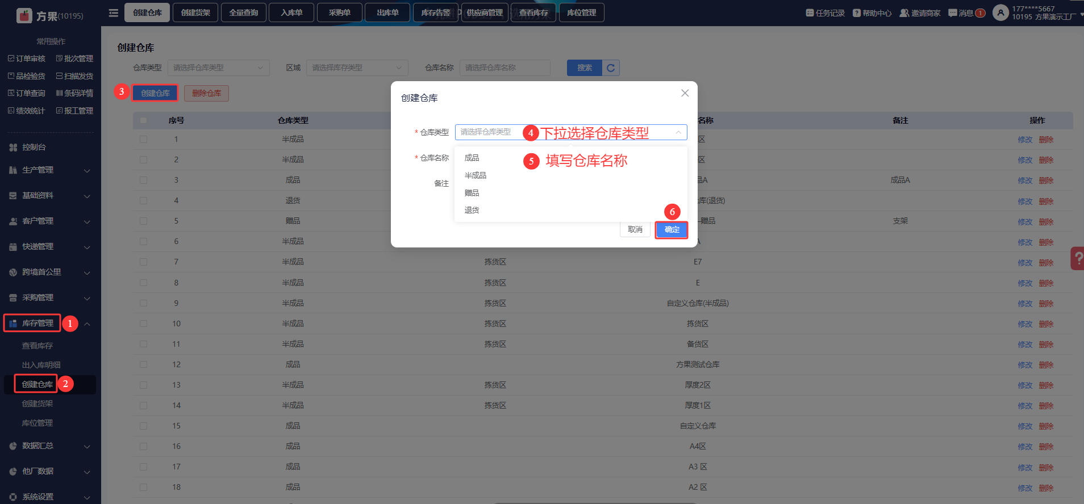Toggle the select-all checkbox in table header
This screenshot has width=1084, height=504.
(143, 120)
